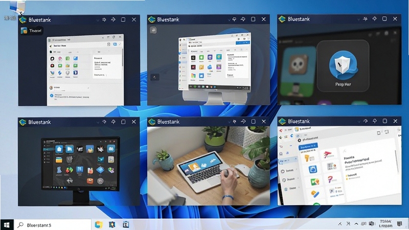The width and height of the screenshot is (409, 230).
Task: Click the straight-arrow icon in the dark-monitor window title bar
Action: (113, 122)
